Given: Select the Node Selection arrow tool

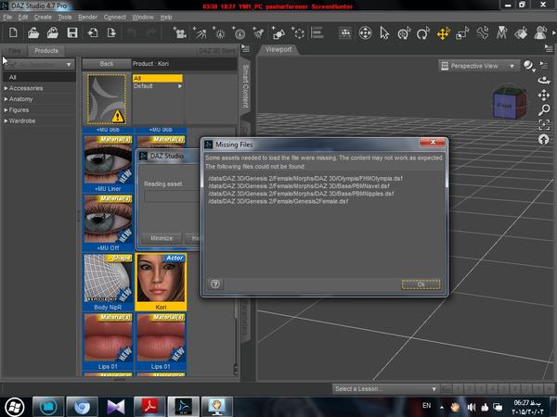Looking at the screenshot, I should point(384,33).
